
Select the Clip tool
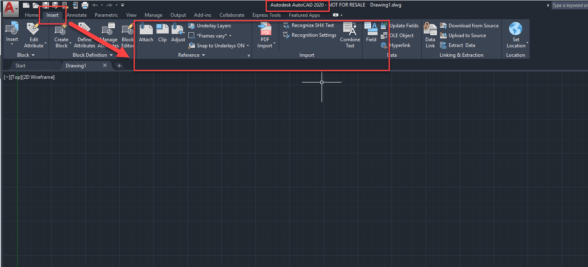162,33
